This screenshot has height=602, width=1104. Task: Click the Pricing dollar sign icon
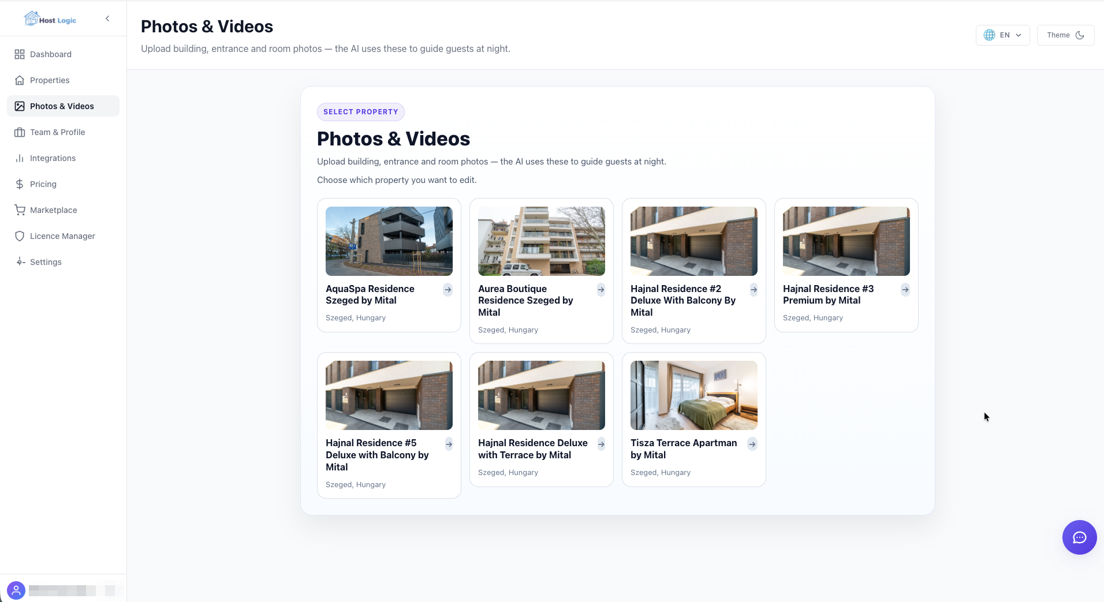pyautogui.click(x=20, y=184)
